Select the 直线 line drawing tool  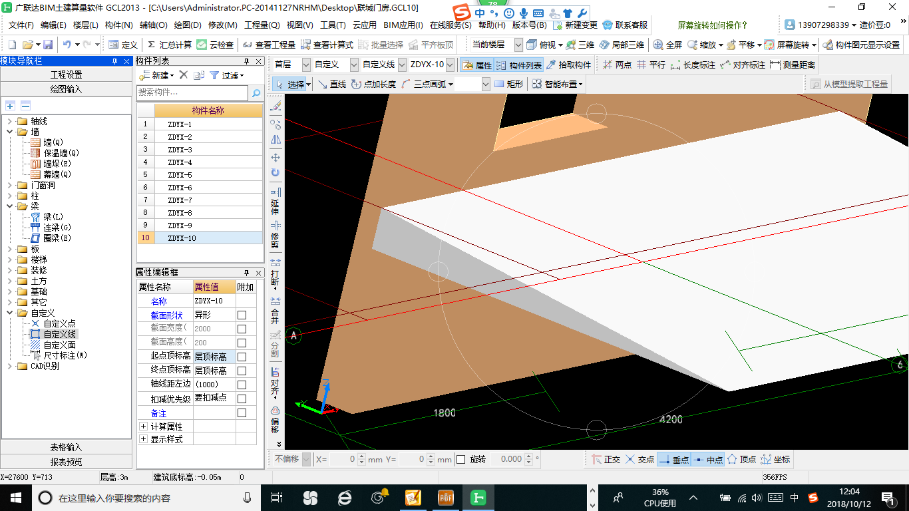point(331,85)
